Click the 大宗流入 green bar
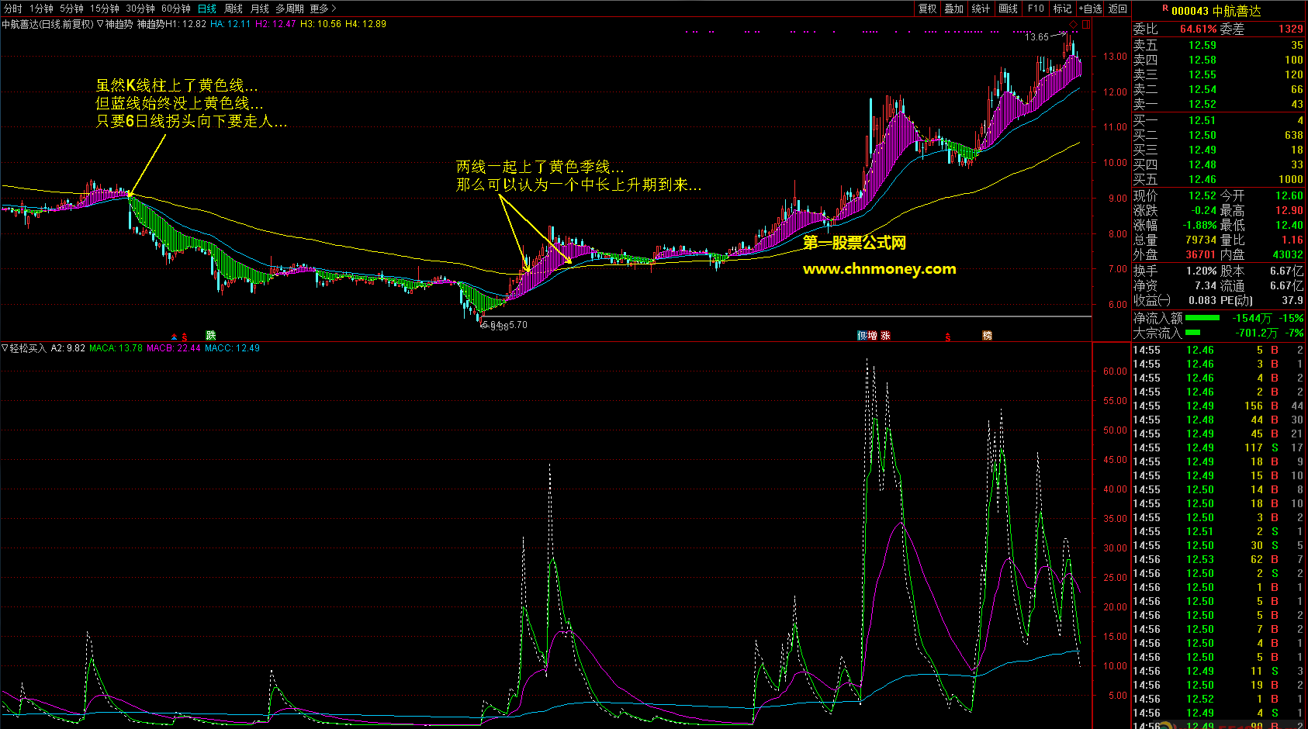This screenshot has height=729, width=1308. 1193,333
